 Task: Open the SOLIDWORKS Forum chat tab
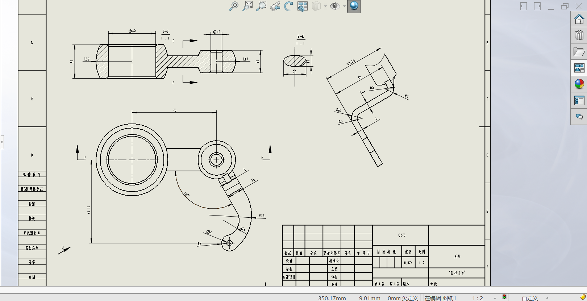[579, 117]
